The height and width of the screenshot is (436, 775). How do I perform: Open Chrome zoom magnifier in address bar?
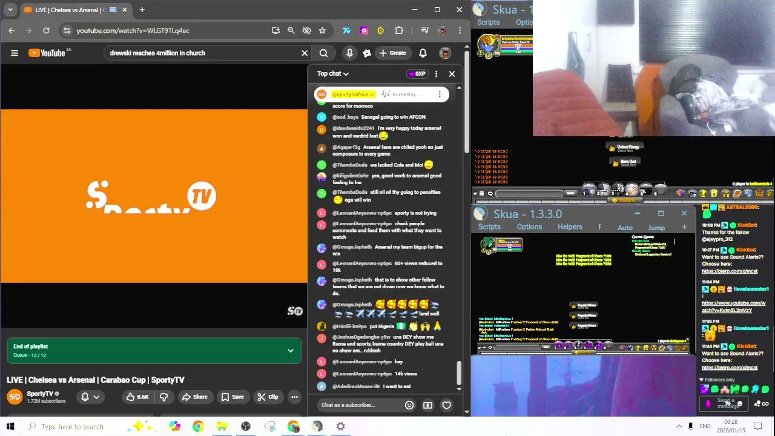[x=291, y=30]
